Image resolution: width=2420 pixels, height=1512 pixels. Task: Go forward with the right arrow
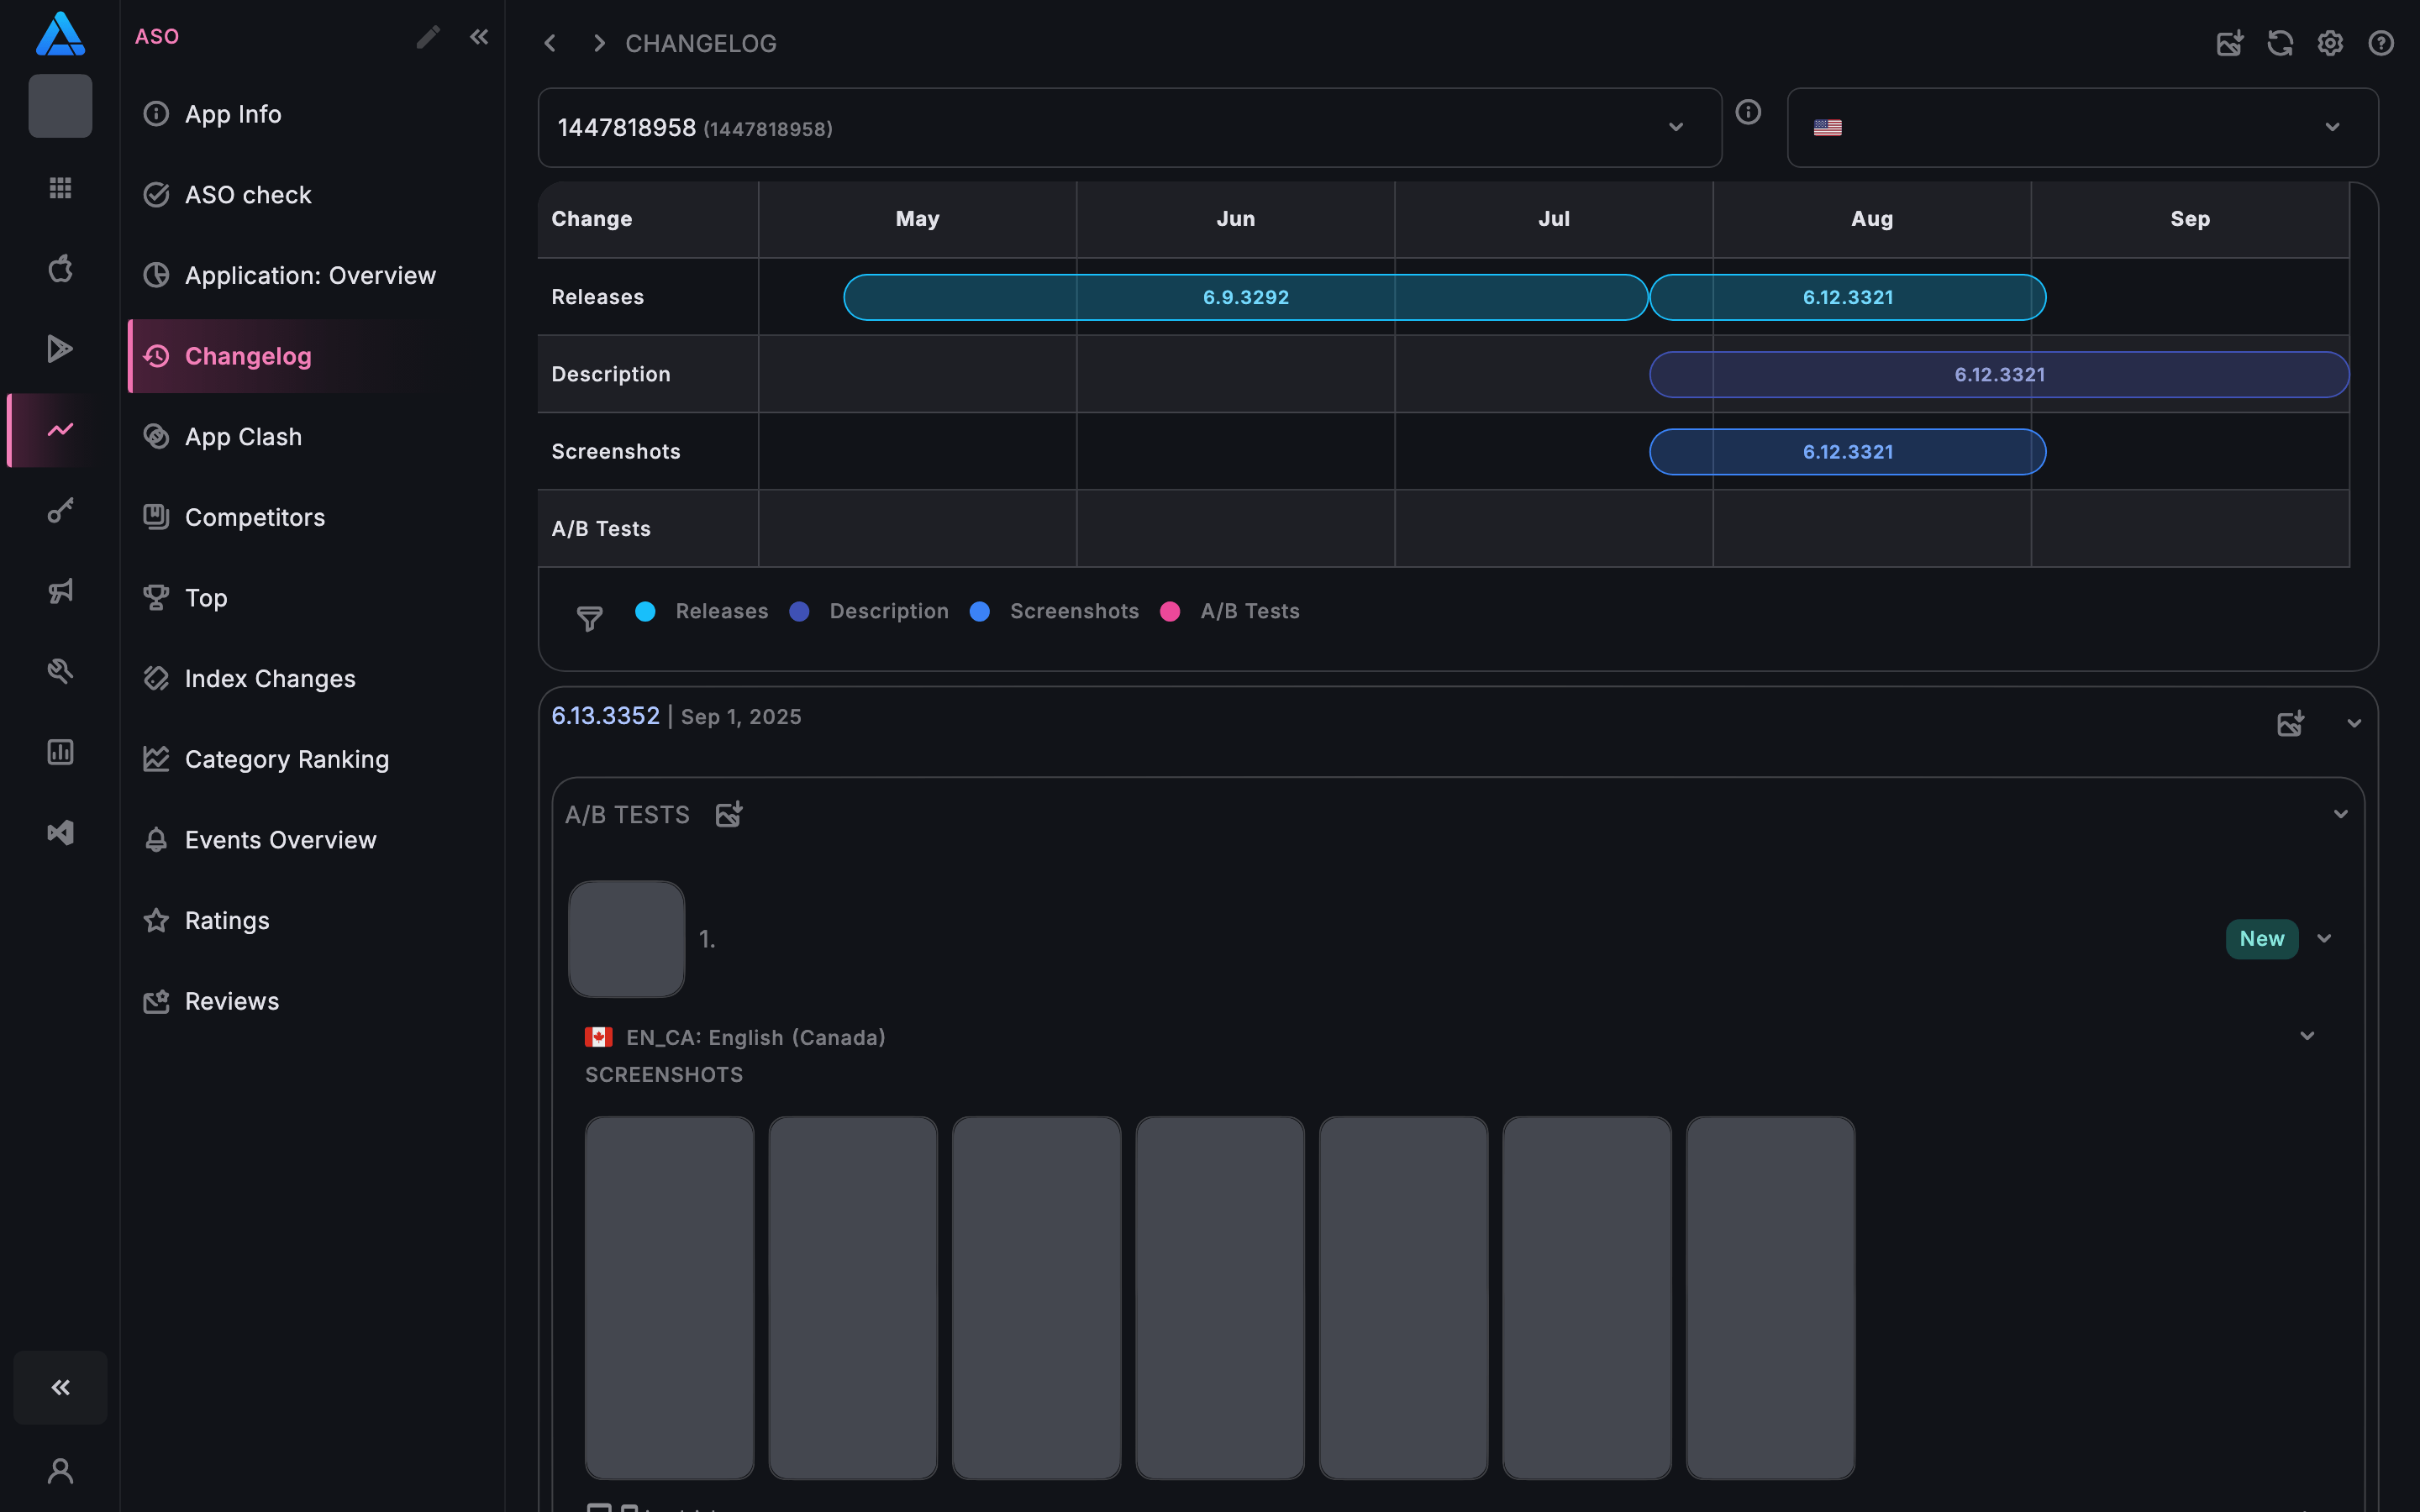(x=599, y=43)
